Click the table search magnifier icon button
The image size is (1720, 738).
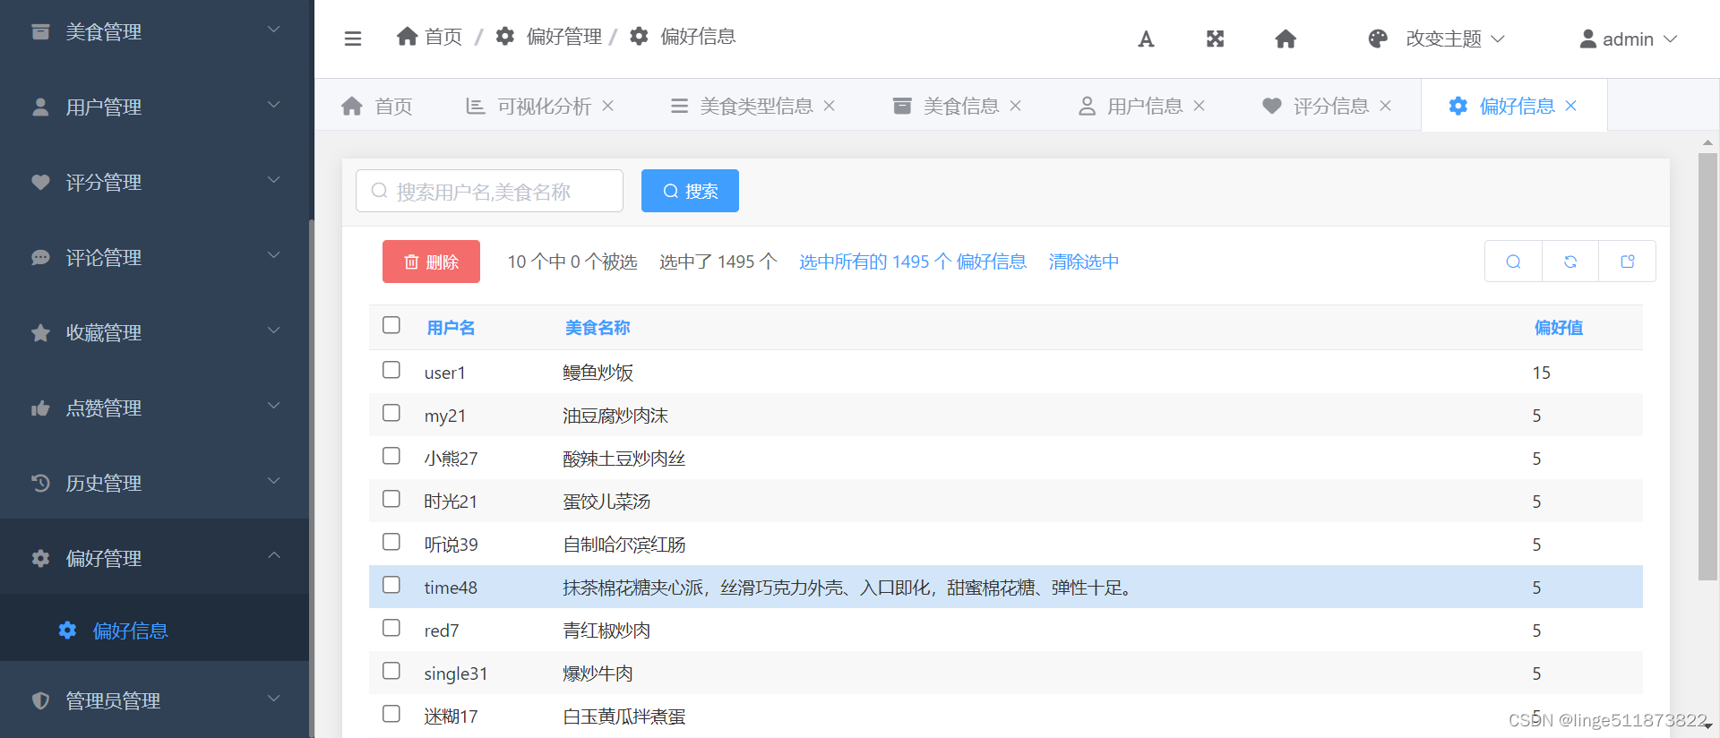[1513, 262]
